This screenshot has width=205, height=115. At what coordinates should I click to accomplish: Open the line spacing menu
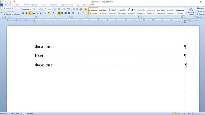pos(73,13)
